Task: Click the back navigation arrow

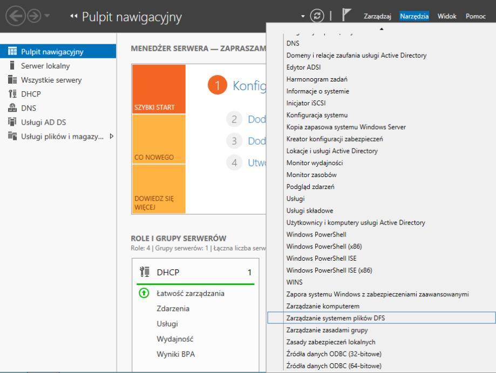Action: 15,16
